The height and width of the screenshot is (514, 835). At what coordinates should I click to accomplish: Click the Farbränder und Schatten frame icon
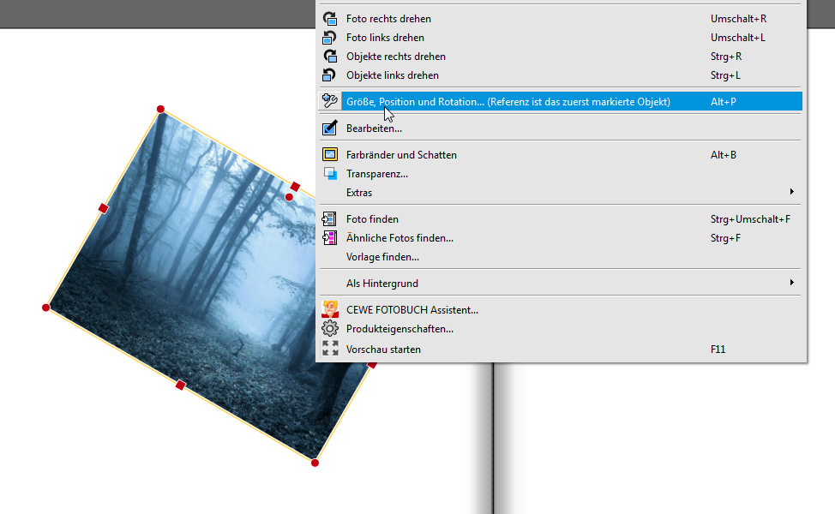tap(330, 154)
